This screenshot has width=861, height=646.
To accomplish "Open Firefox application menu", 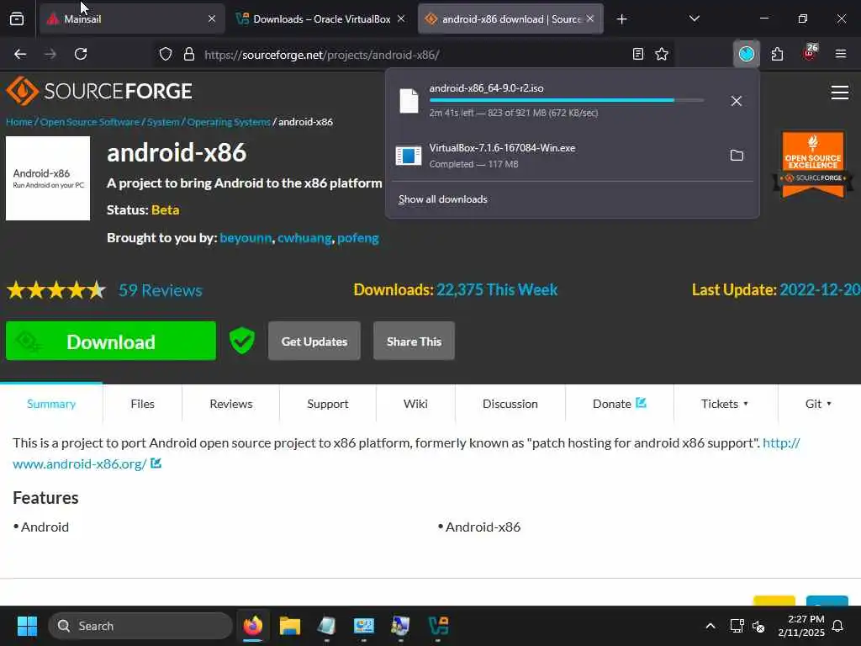I will pos(841,54).
